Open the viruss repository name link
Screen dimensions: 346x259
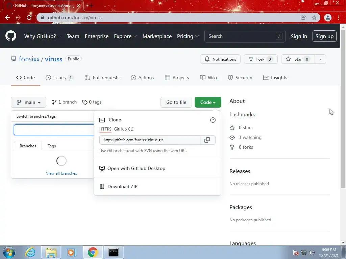point(54,59)
